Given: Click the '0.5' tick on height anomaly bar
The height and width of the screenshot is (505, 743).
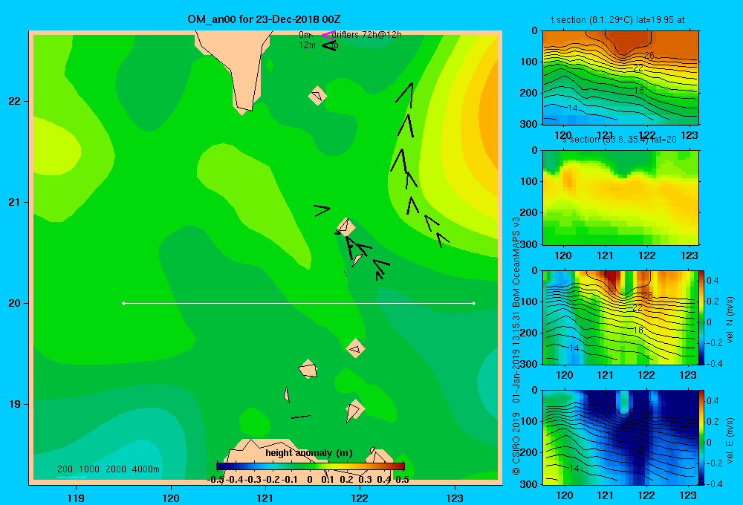Looking at the screenshot, I should [x=402, y=480].
